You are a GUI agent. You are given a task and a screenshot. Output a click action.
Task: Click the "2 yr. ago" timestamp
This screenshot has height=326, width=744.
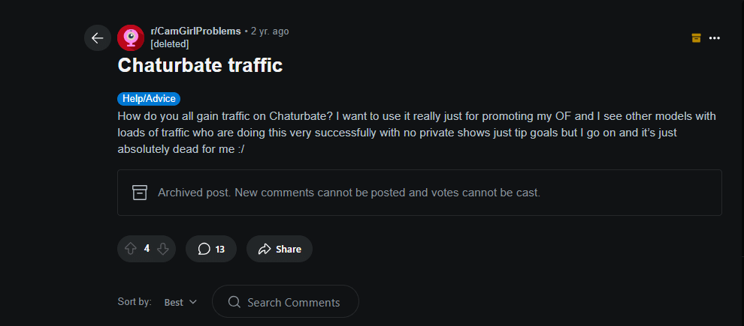coord(270,31)
